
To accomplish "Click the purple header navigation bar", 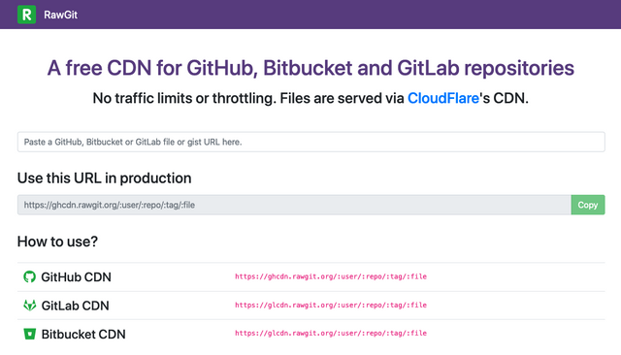I will click(x=310, y=15).
